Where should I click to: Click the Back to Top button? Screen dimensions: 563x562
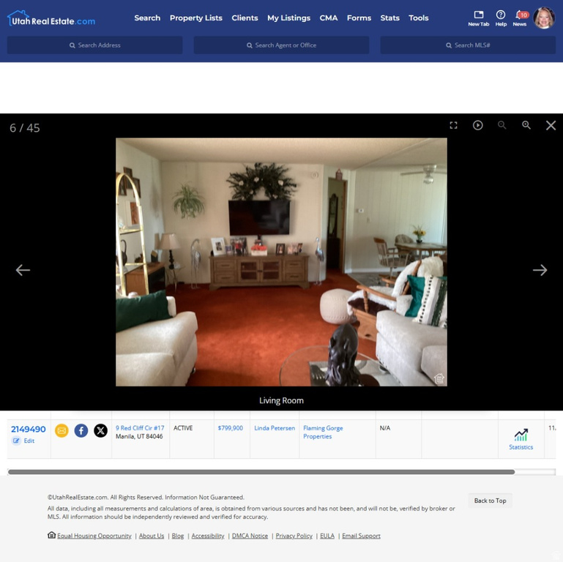(x=490, y=501)
